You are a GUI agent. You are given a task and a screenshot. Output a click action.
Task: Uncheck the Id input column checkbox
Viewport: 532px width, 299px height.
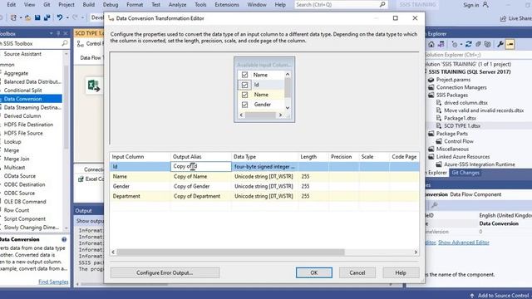(x=244, y=85)
